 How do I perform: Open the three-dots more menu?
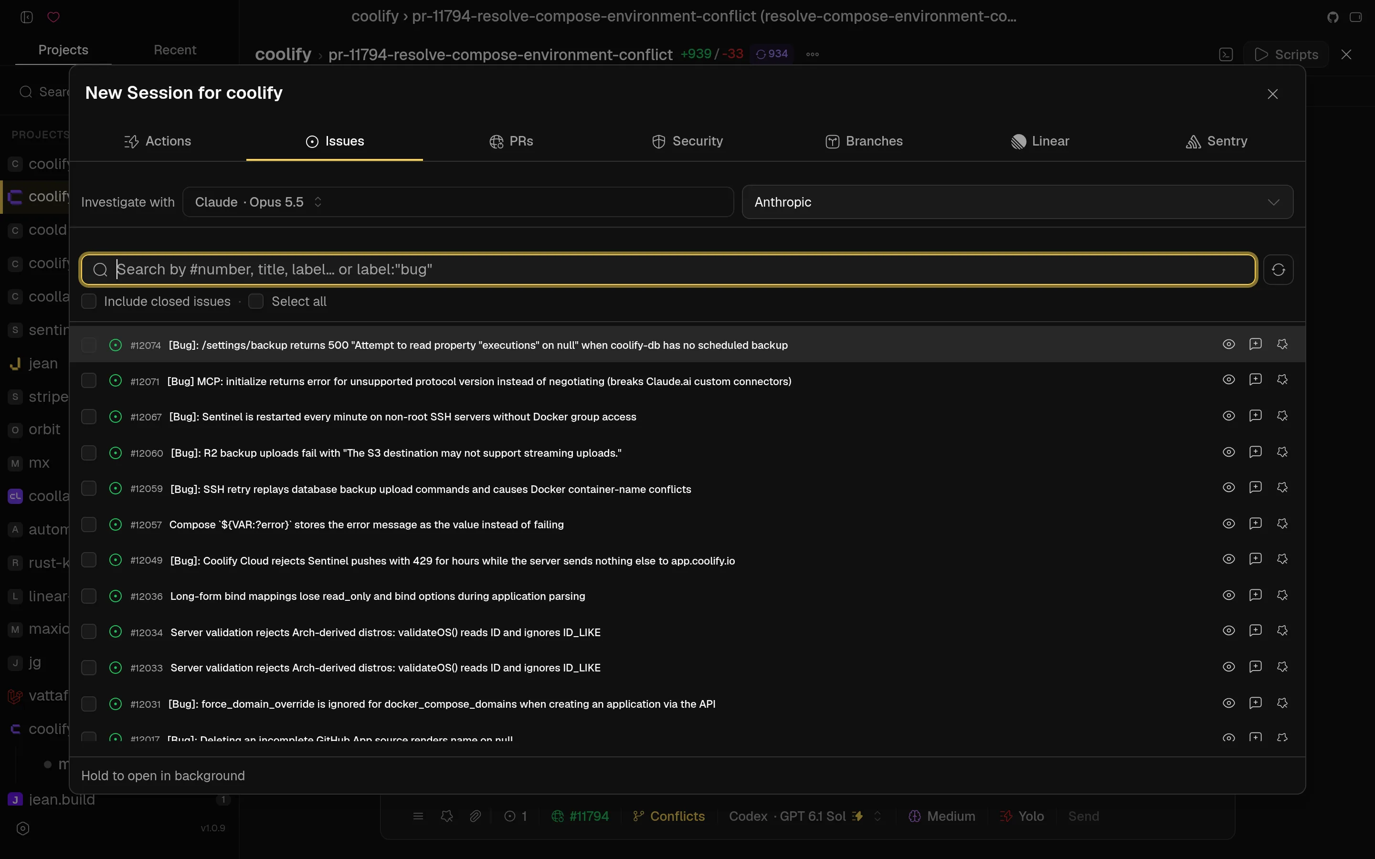(x=813, y=54)
